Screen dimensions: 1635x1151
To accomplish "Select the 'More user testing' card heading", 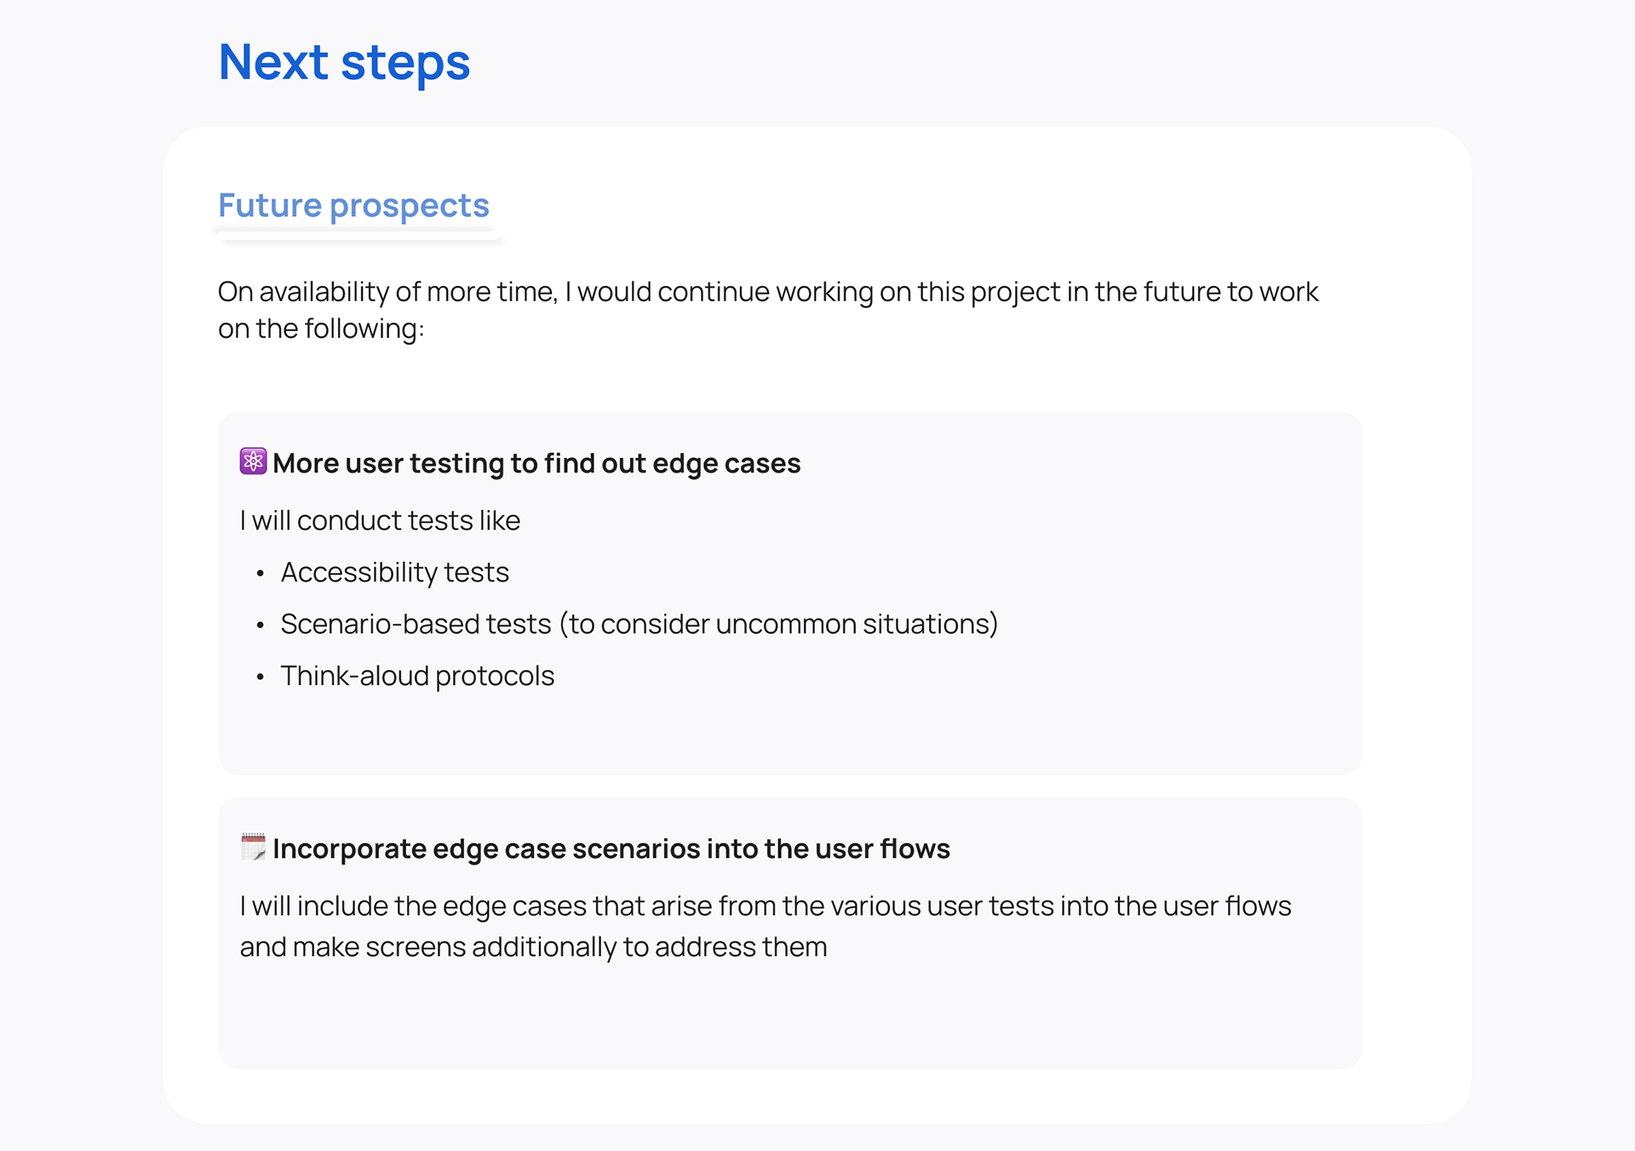I will coord(536,463).
